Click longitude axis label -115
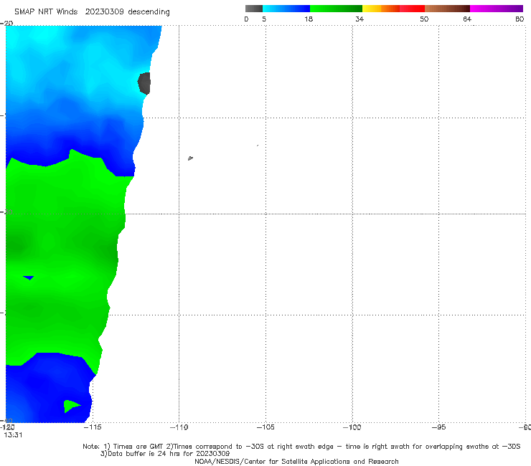The image size is (531, 466). tap(93, 427)
